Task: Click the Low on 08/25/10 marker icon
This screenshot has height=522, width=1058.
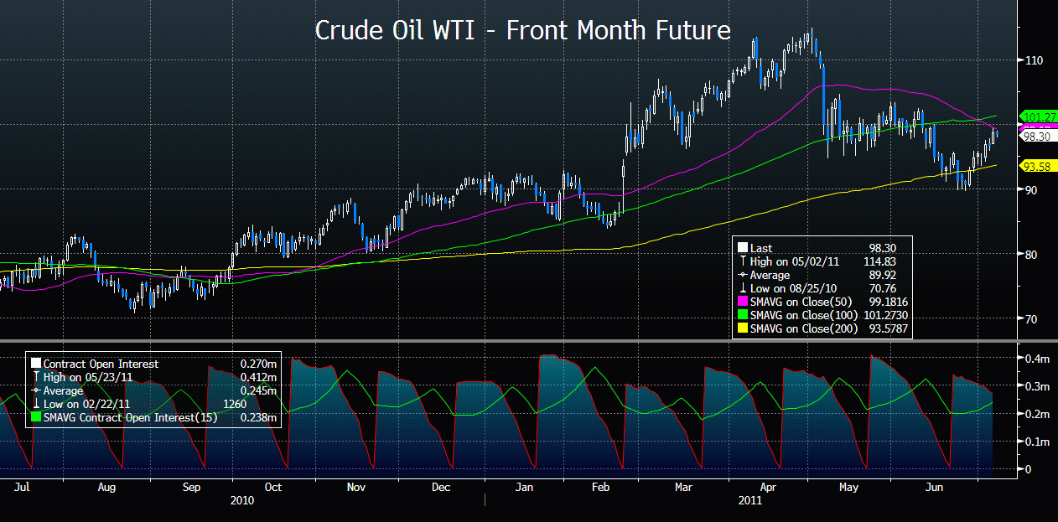Action: (741, 288)
